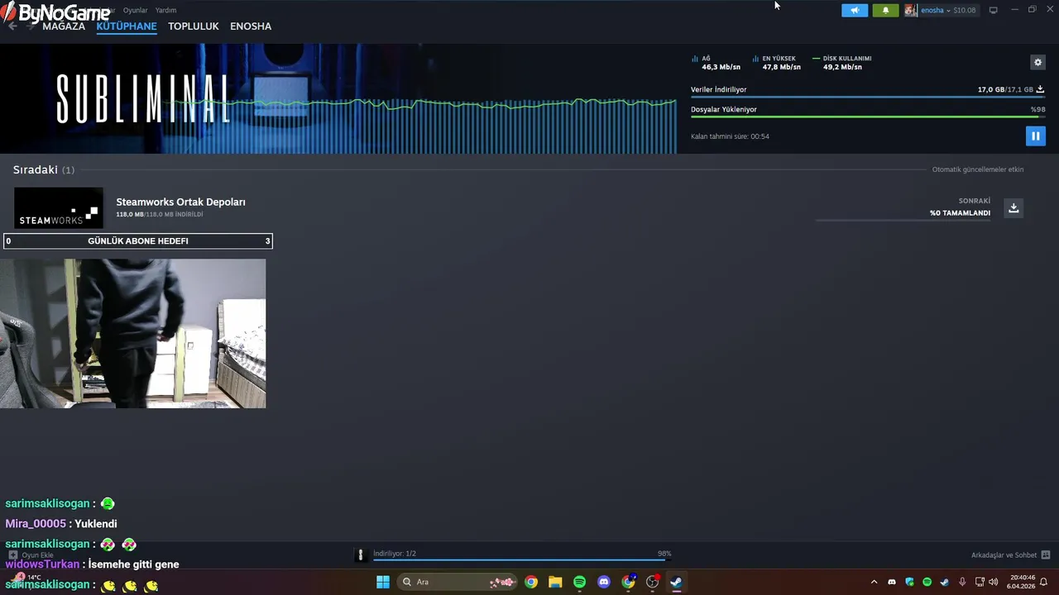Click the Dosyalar Yükleniyor progress bar
The height and width of the screenshot is (595, 1059).
[x=868, y=117]
